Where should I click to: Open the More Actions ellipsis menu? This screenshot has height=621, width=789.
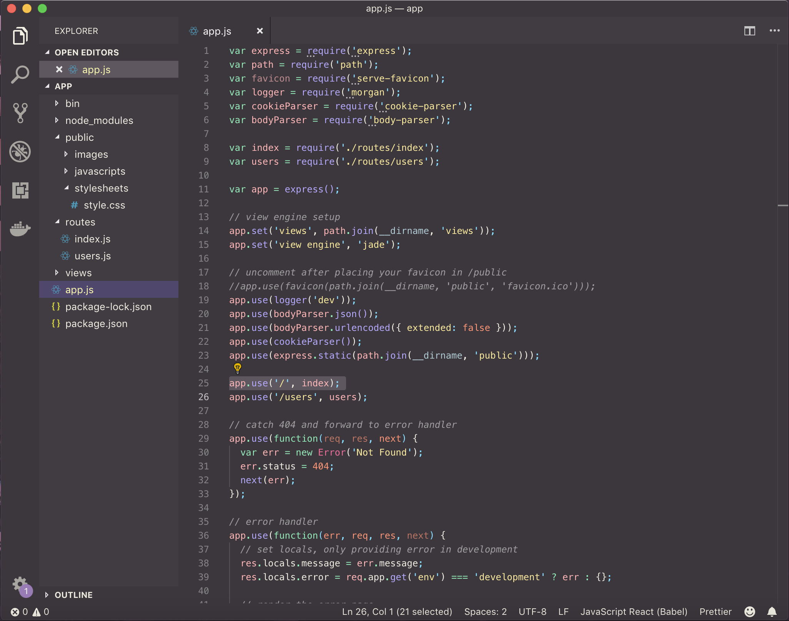tap(774, 31)
